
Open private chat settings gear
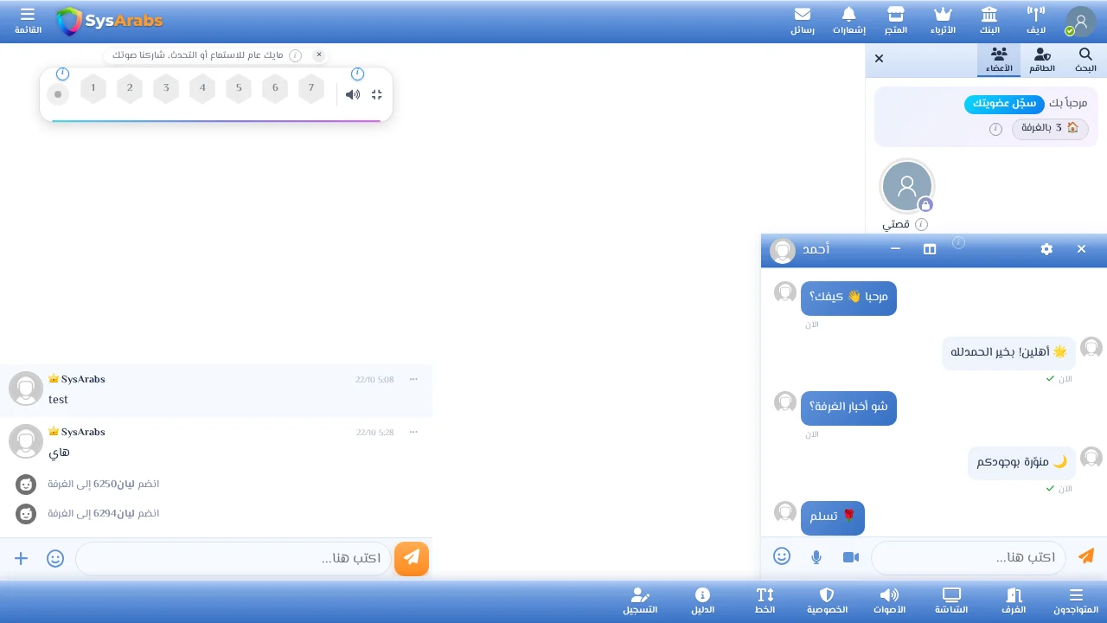(1047, 249)
